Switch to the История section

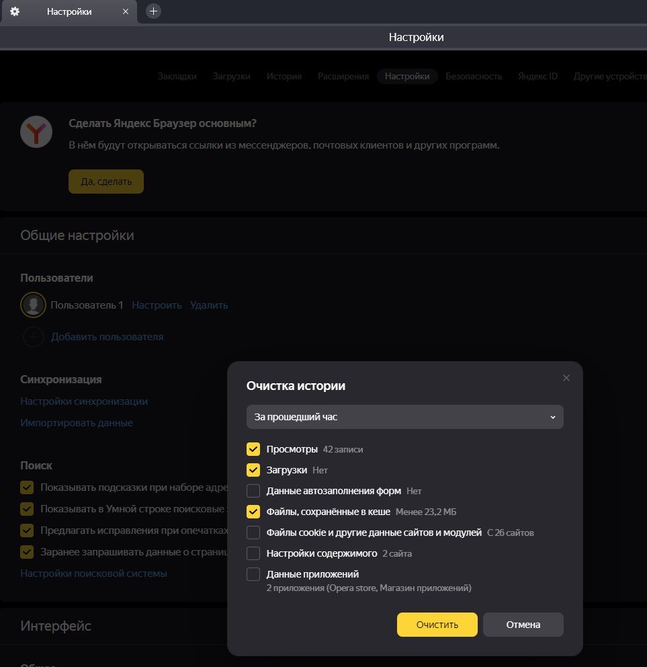pyautogui.click(x=284, y=76)
